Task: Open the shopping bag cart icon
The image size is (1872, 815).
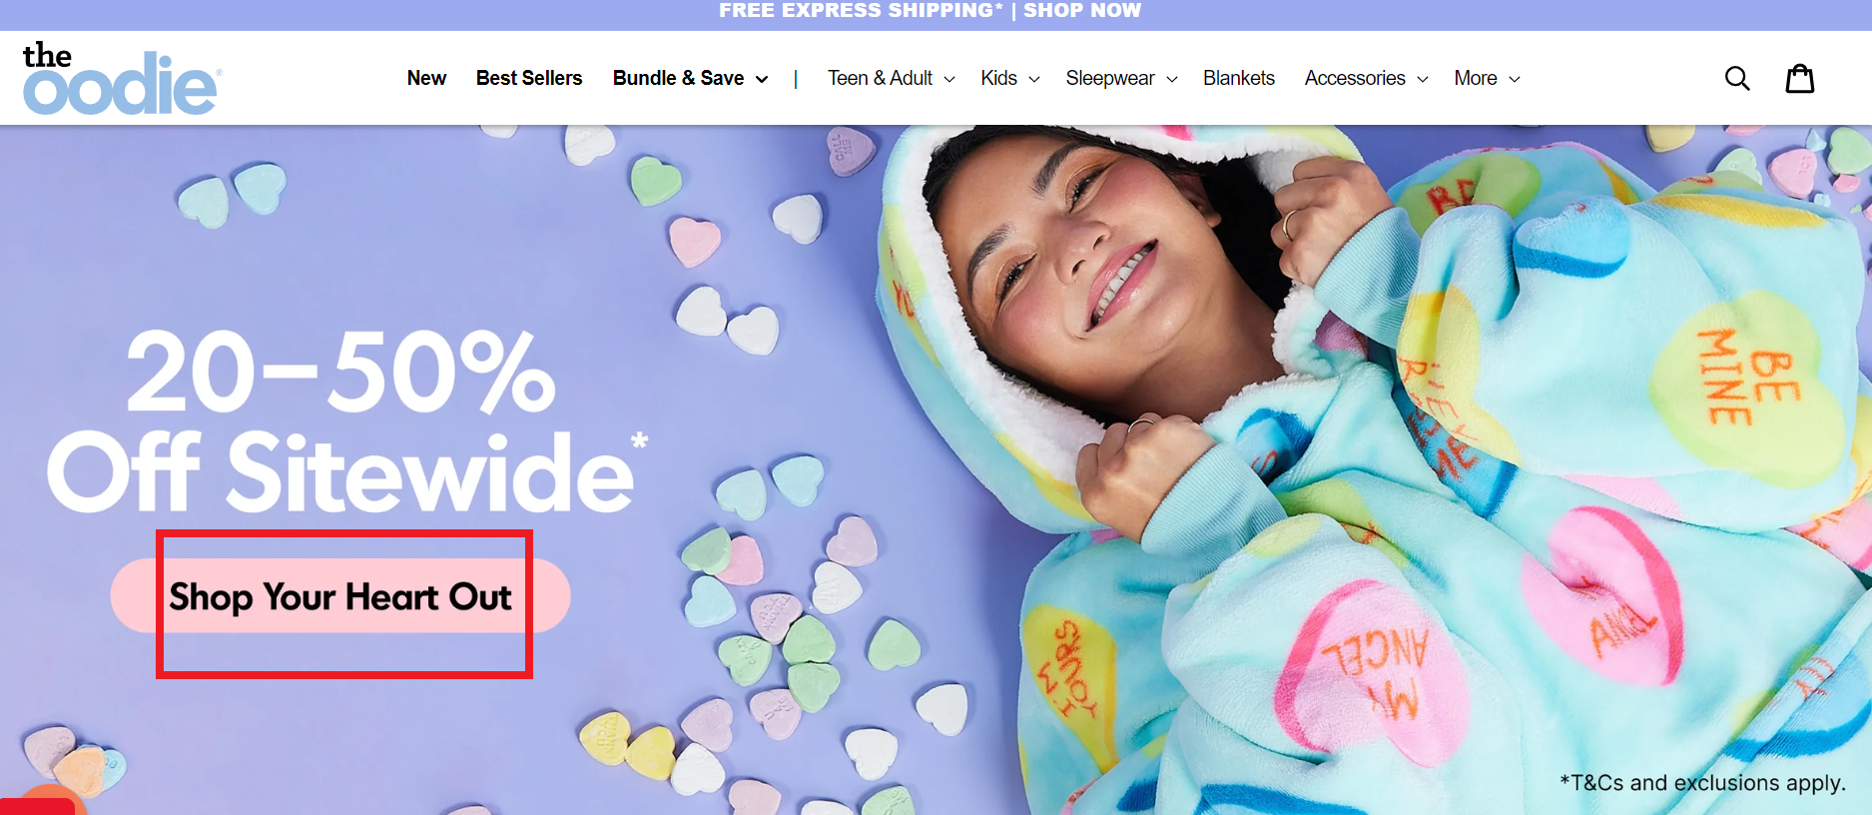Action: 1800,78
